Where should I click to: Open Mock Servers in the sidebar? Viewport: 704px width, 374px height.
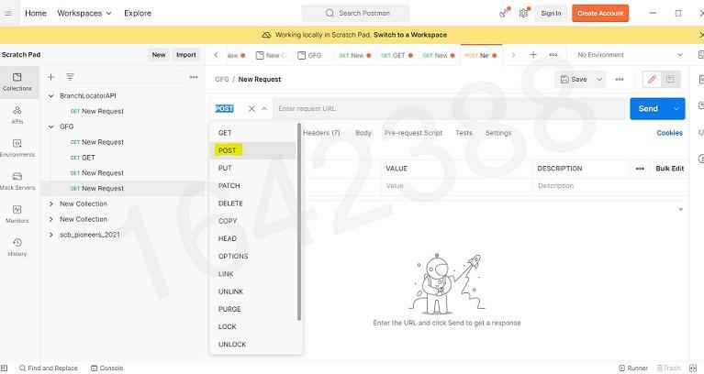17,181
